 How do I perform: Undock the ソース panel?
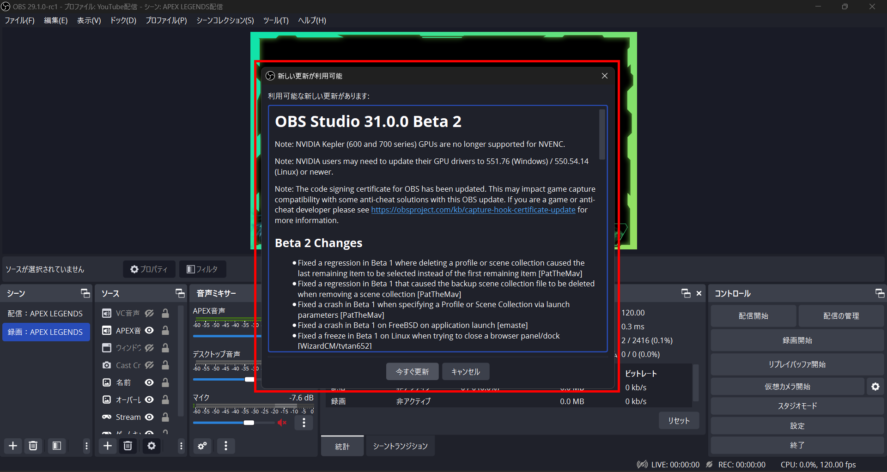pyautogui.click(x=180, y=293)
